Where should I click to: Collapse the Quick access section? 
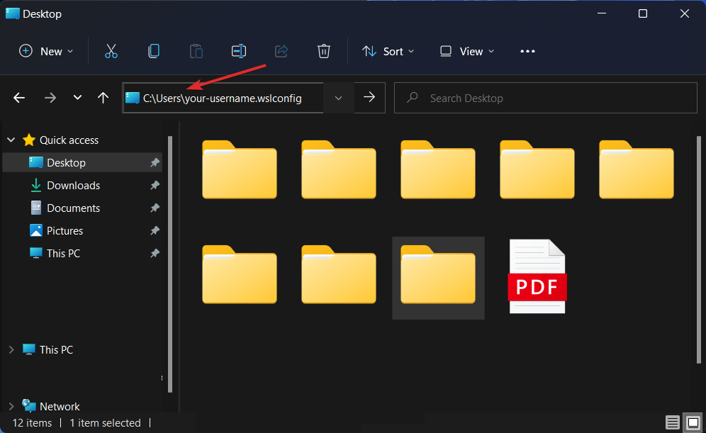point(11,140)
